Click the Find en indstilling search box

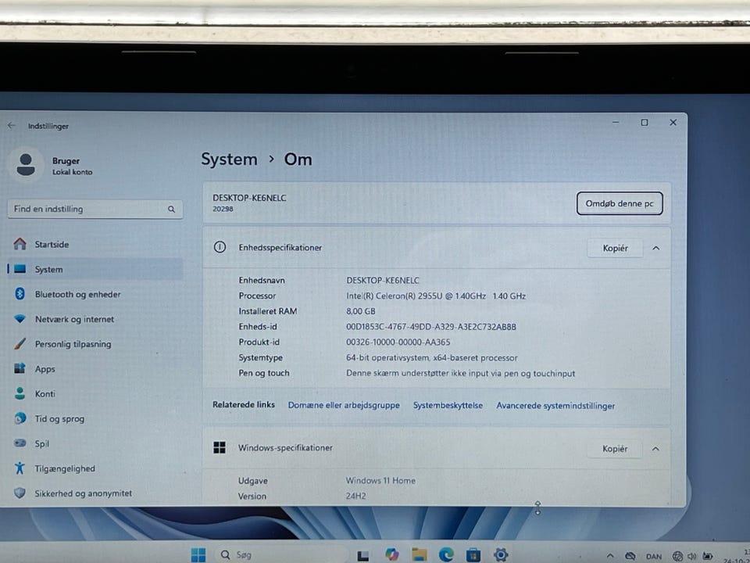[x=95, y=210]
